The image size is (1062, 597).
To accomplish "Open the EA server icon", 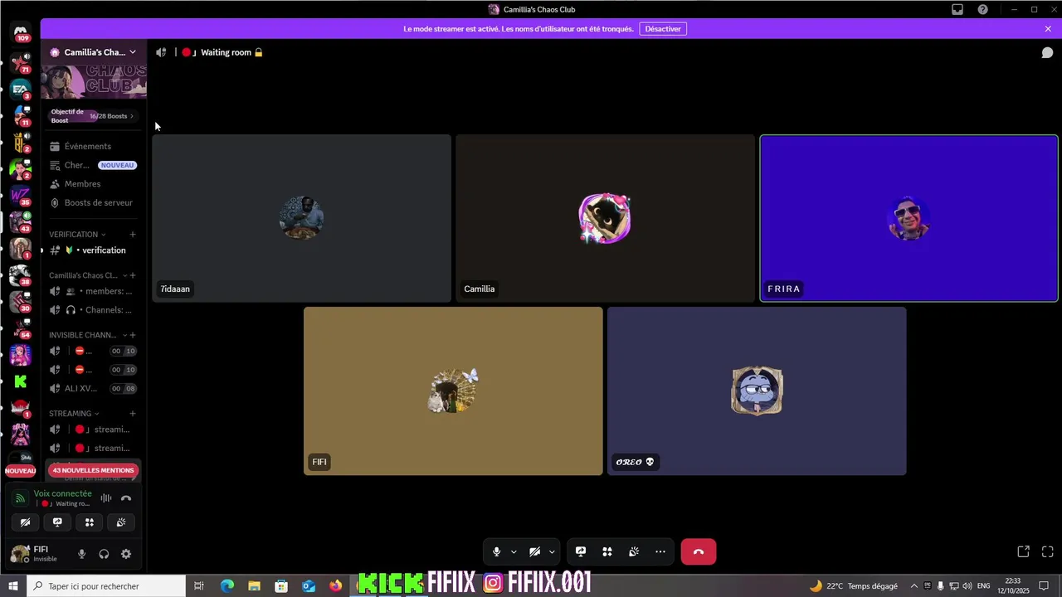I will 21,89.
